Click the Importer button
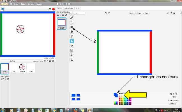182x112 pixels. coord(146,13)
